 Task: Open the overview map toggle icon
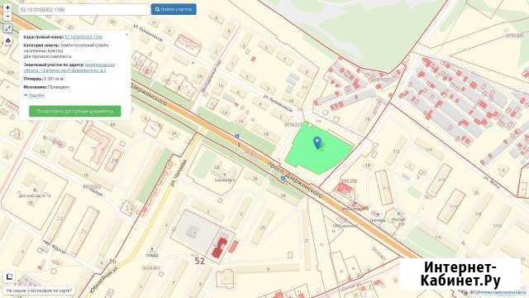click(9, 277)
